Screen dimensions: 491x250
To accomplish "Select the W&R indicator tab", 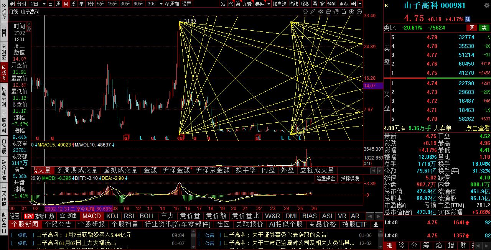I will coord(272,216).
